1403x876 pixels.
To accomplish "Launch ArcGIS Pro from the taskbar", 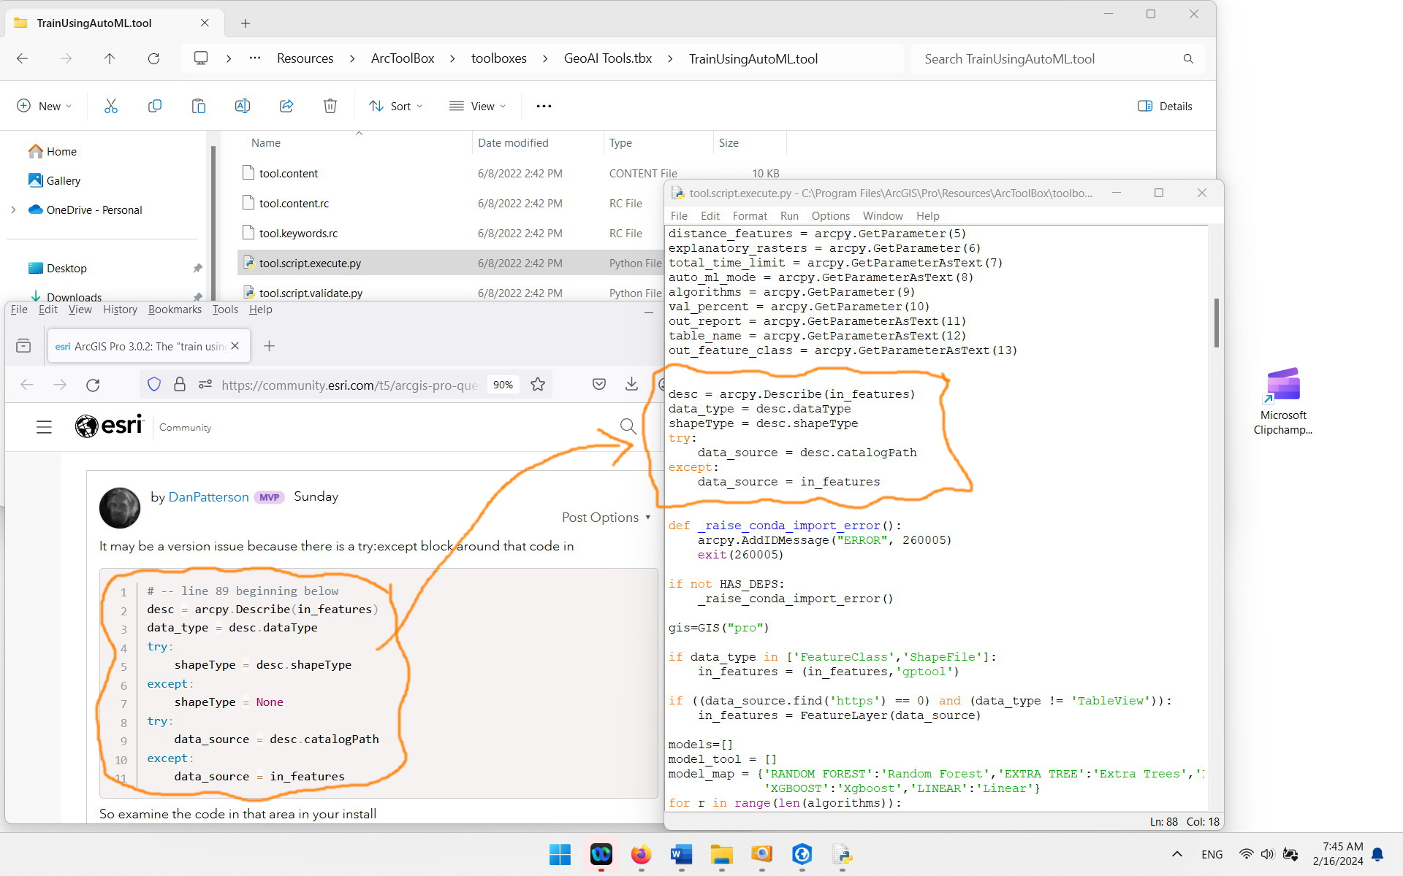I will coord(802,855).
